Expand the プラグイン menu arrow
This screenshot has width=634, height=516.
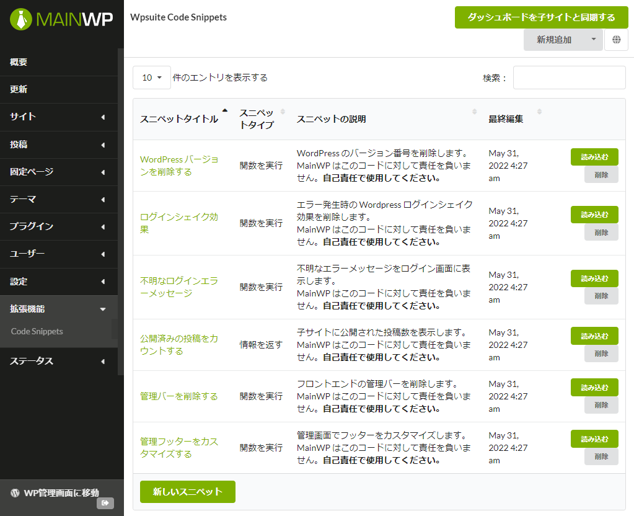pos(103,226)
